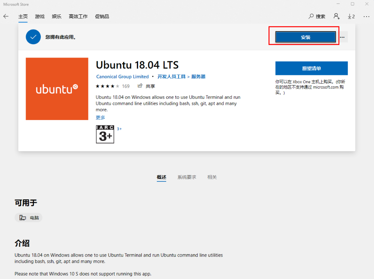374x279 pixels.
Task: Open the top-right more options ellipsis
Action: point(366,16)
